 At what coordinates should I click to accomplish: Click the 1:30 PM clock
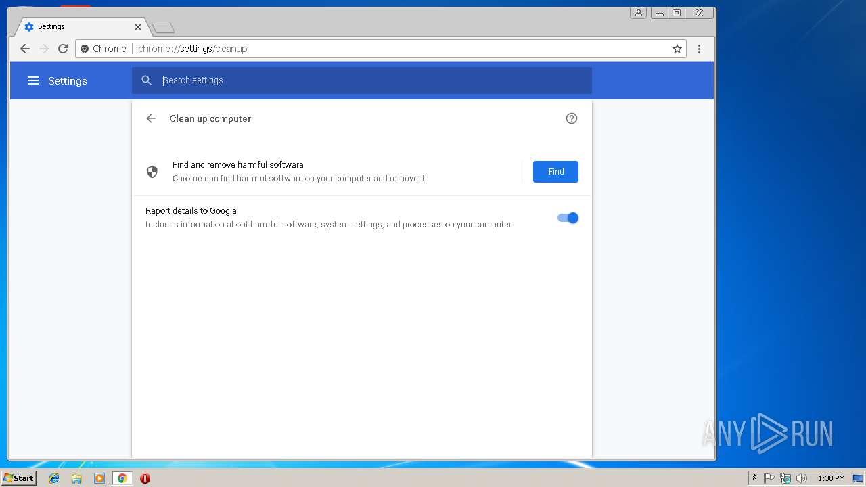coord(831,478)
